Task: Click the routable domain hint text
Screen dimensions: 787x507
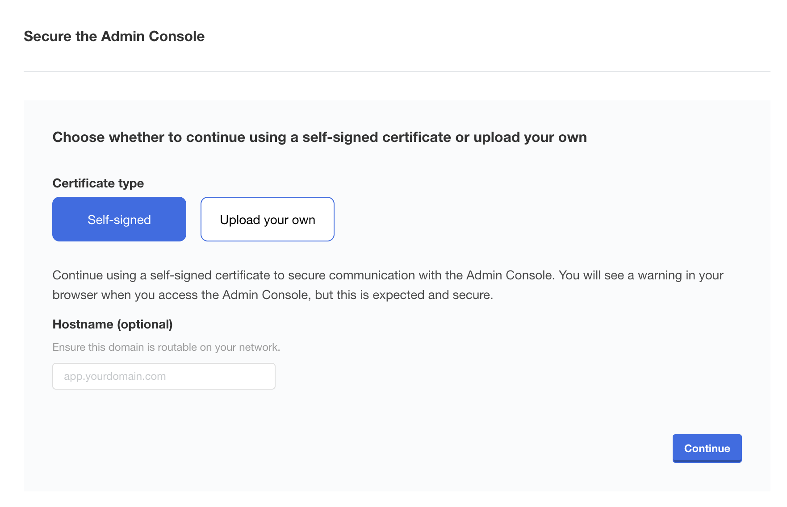Action: tap(166, 347)
